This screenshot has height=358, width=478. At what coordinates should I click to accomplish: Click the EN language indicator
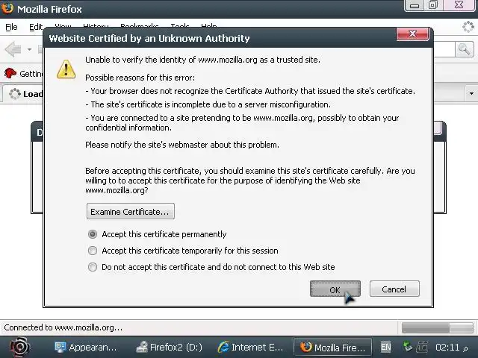coord(385,347)
